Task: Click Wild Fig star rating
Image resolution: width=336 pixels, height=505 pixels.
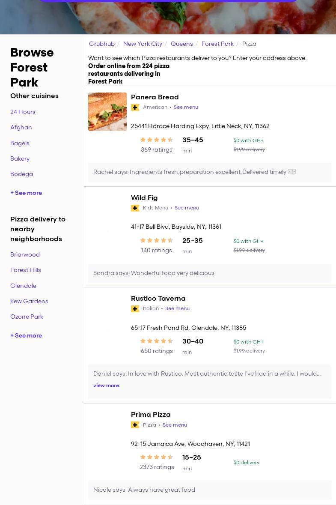Action: point(157,240)
